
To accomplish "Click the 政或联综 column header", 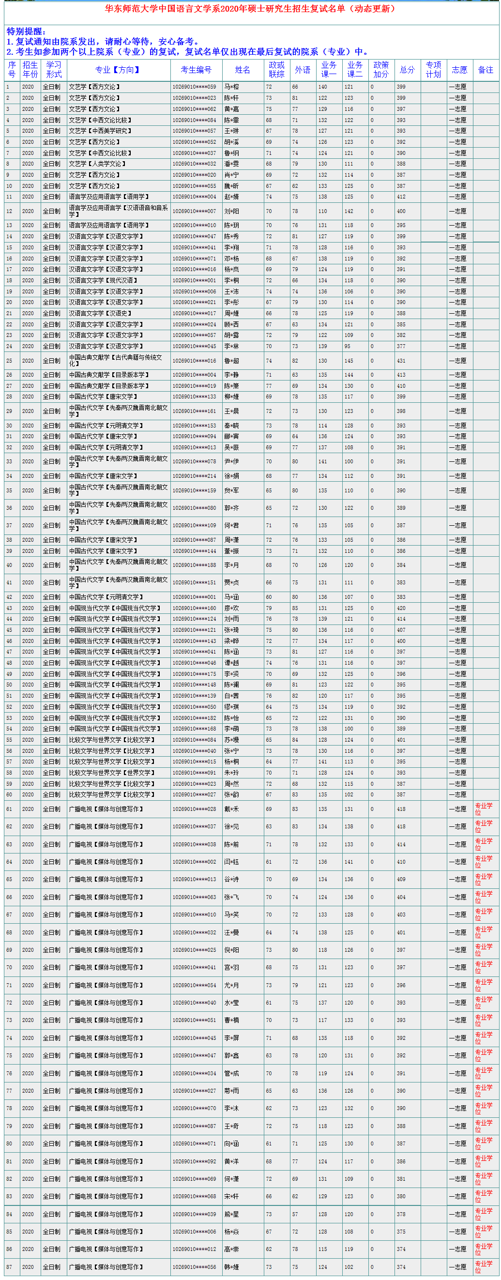I will 276,70.
